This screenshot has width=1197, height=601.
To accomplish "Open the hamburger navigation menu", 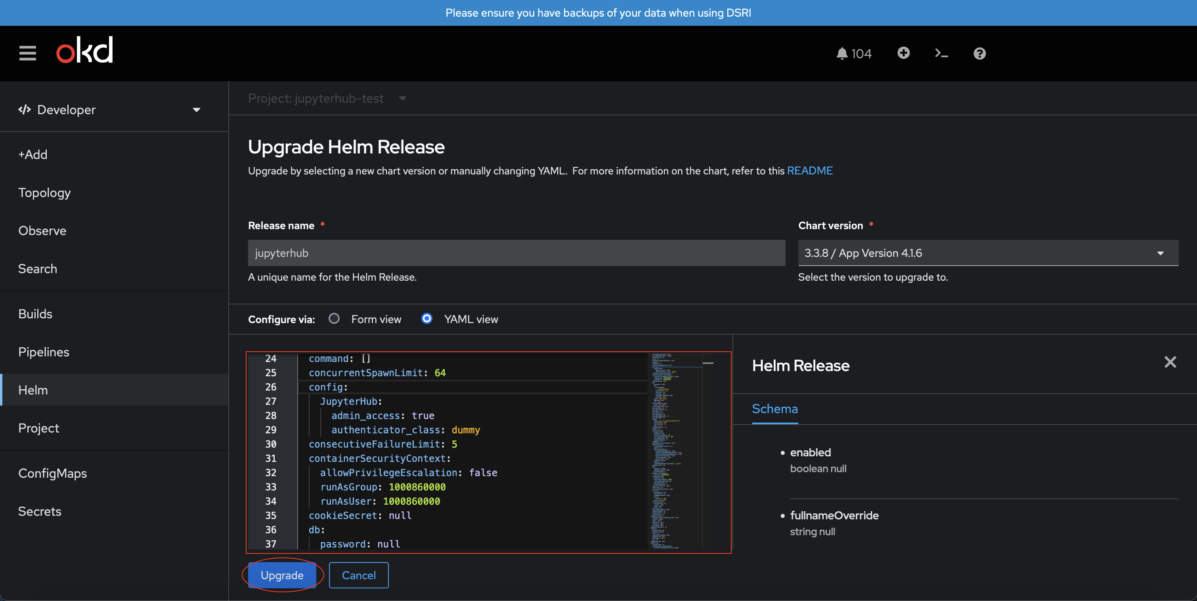I will (x=27, y=53).
